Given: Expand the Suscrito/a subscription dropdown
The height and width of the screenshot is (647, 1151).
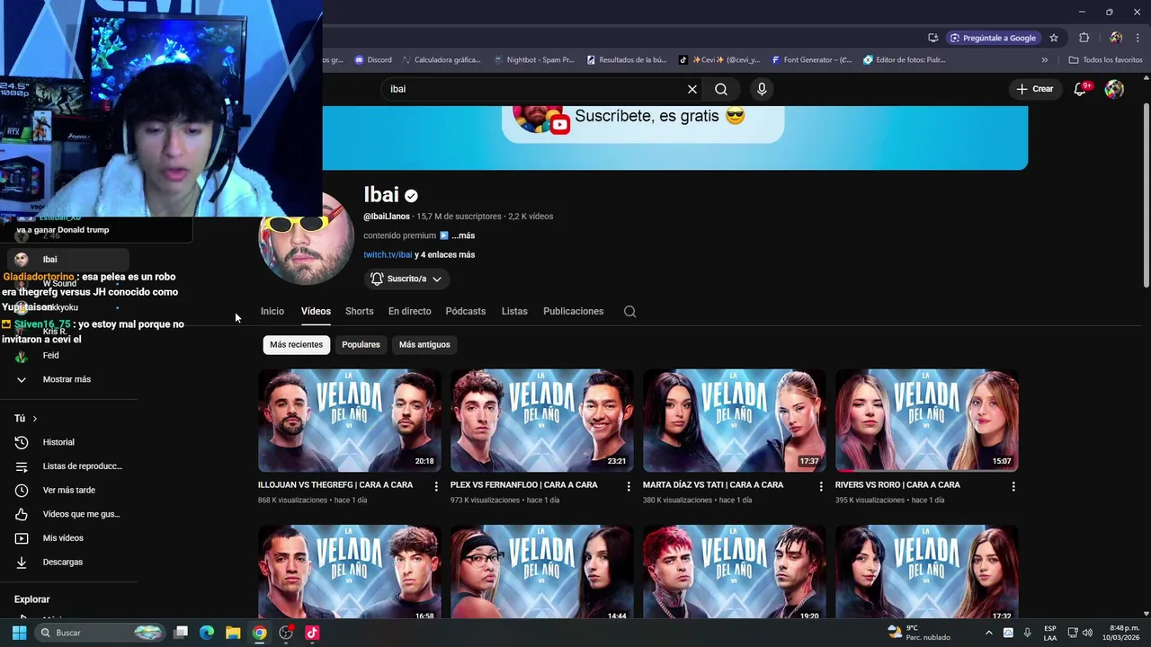Looking at the screenshot, I should (406, 279).
